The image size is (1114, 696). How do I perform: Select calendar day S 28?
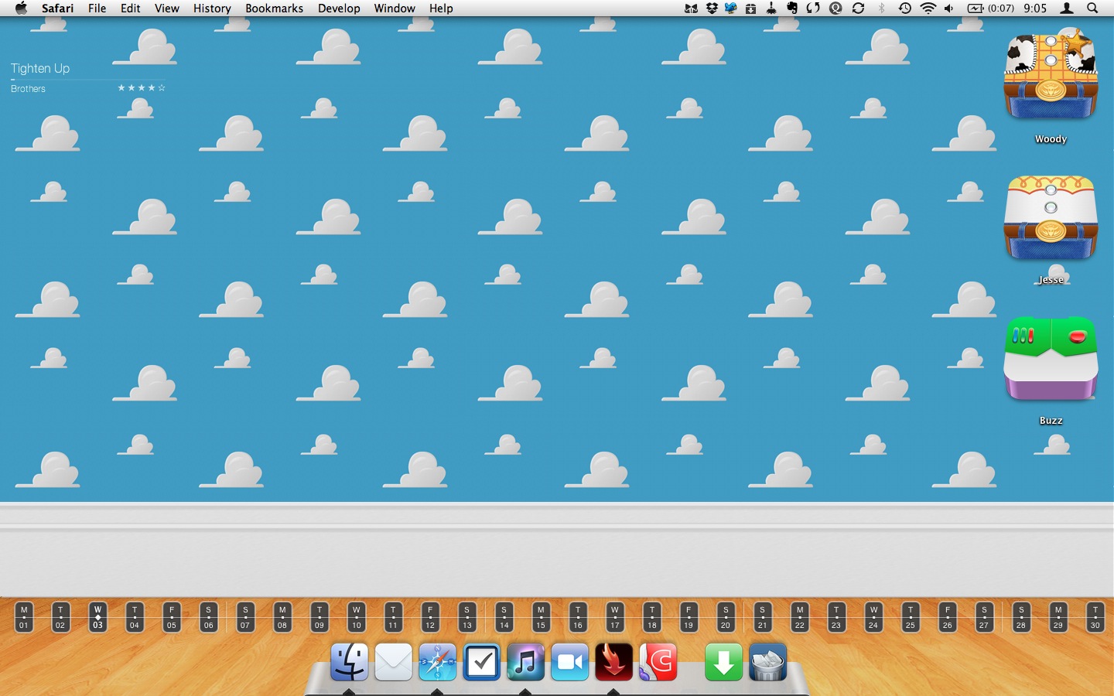coord(1021,617)
